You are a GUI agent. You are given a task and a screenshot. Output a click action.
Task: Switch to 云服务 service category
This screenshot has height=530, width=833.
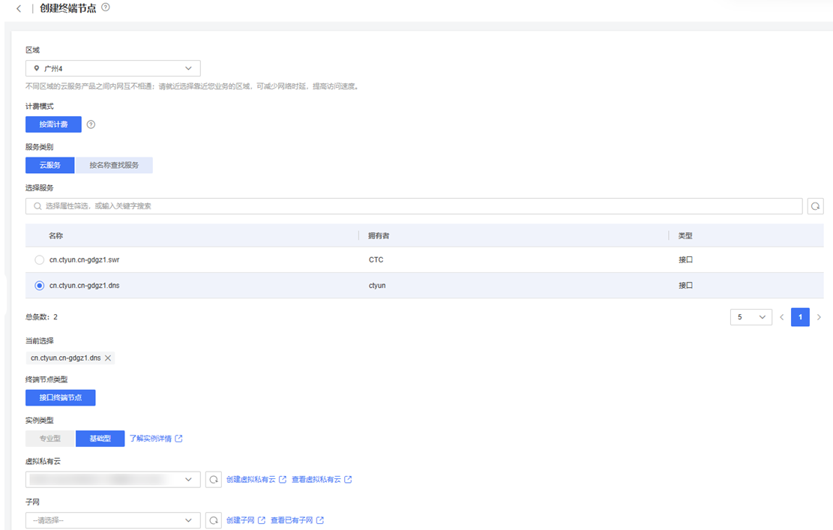click(x=50, y=165)
